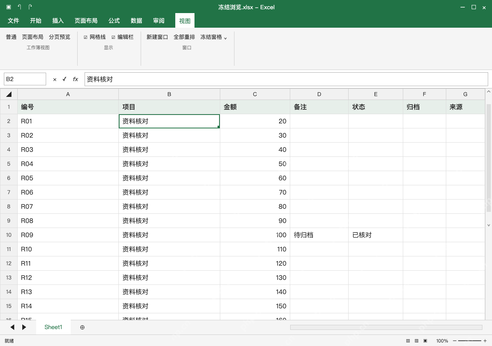The image size is (492, 346).
Task: Switch to Page Break Preview in status bar
Action: point(426,341)
